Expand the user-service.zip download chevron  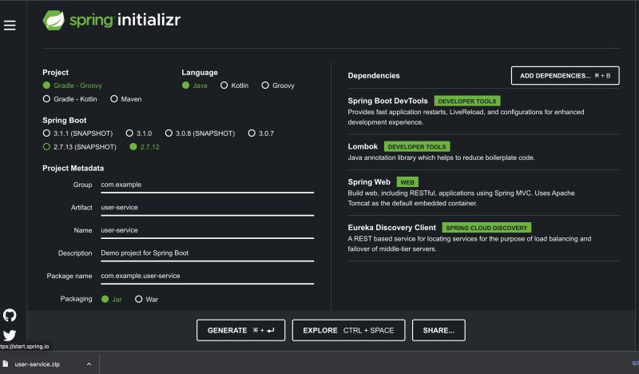89,364
